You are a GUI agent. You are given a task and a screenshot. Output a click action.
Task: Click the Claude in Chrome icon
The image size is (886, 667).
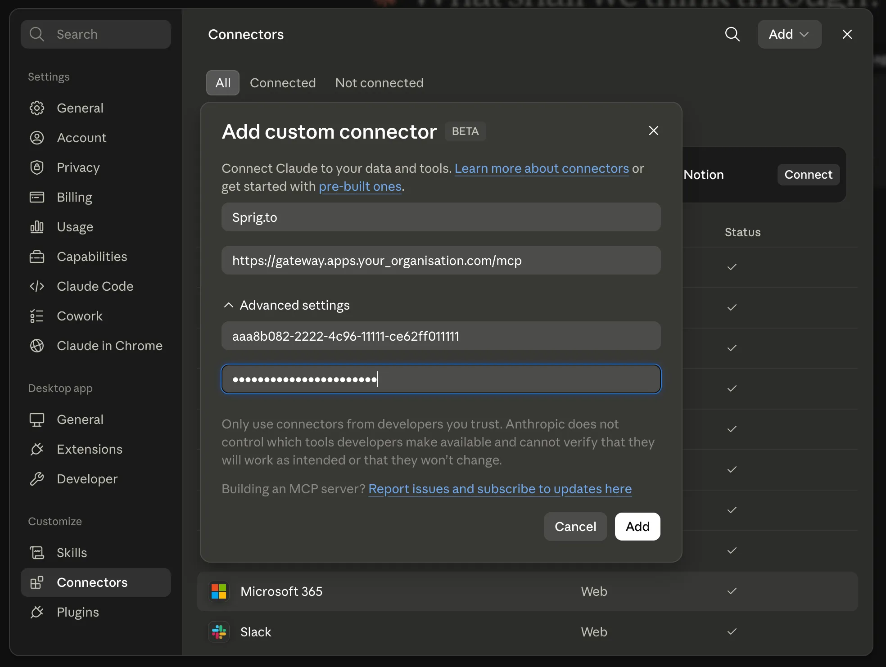[x=37, y=346]
